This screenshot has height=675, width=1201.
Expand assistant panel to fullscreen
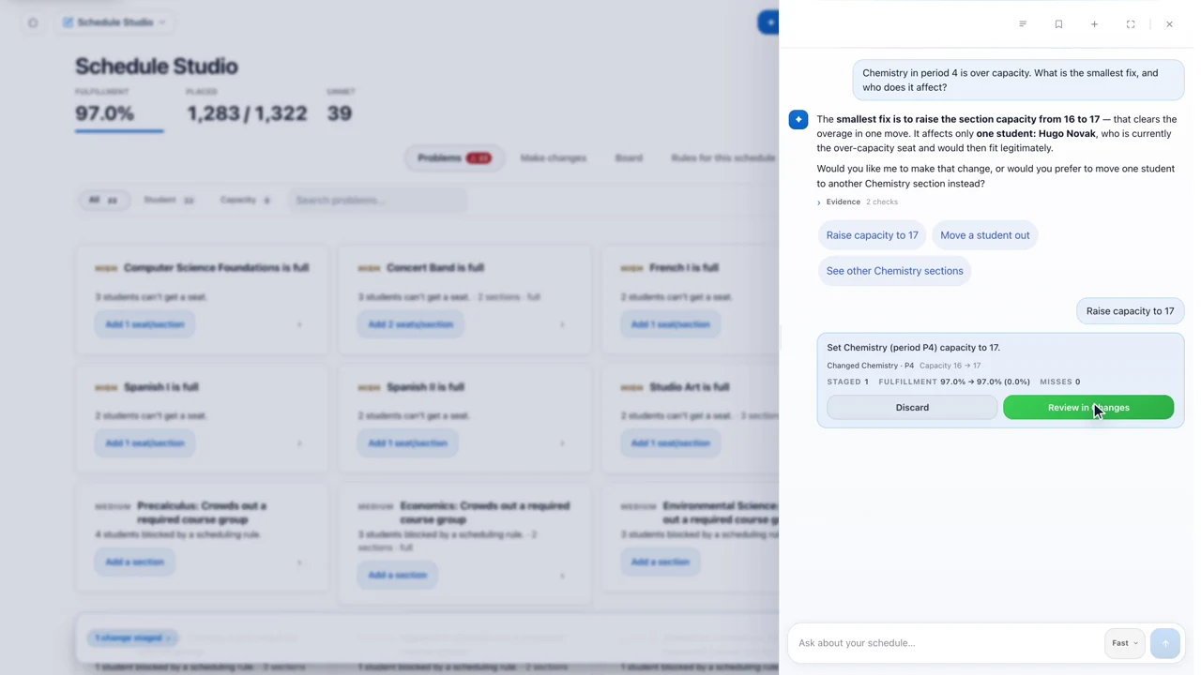coord(1131,24)
